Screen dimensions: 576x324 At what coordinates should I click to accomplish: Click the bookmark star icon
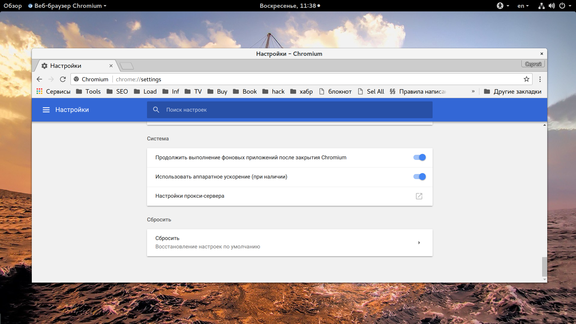[526, 79]
